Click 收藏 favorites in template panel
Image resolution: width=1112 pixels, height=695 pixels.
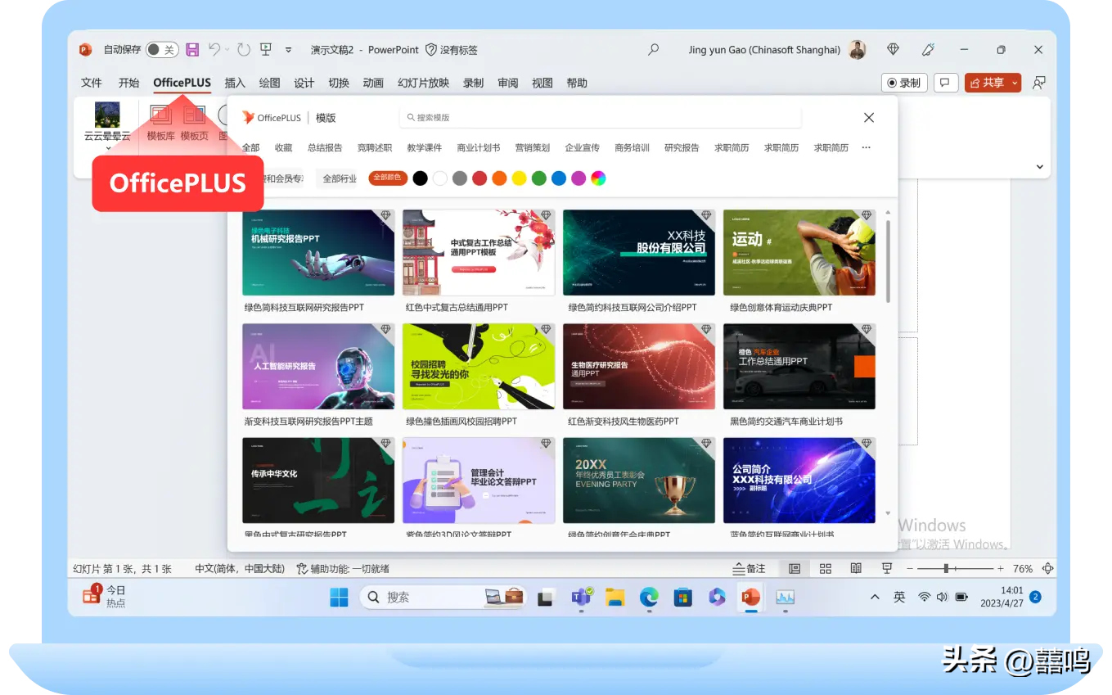[x=283, y=148]
